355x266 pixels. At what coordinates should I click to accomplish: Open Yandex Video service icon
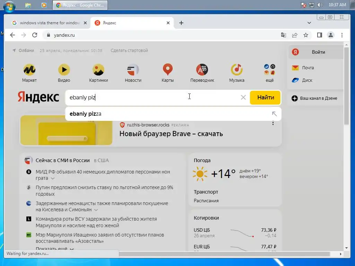coord(64,70)
